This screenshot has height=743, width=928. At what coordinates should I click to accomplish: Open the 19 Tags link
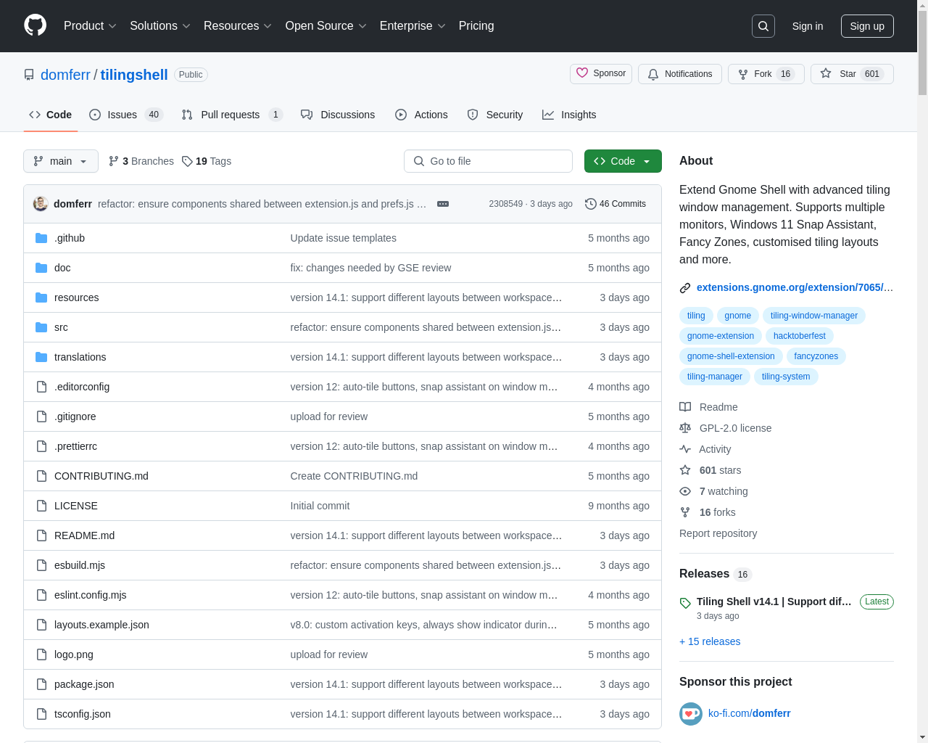tap(207, 161)
